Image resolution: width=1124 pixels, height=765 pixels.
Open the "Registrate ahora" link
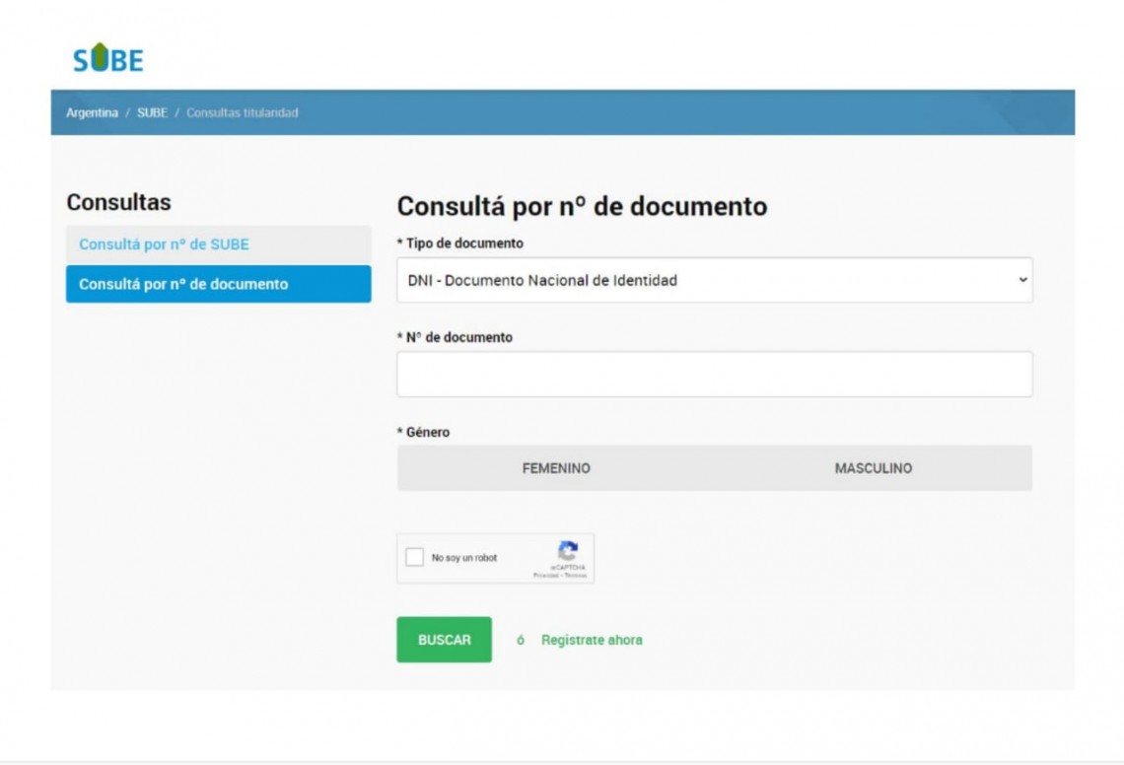click(592, 640)
